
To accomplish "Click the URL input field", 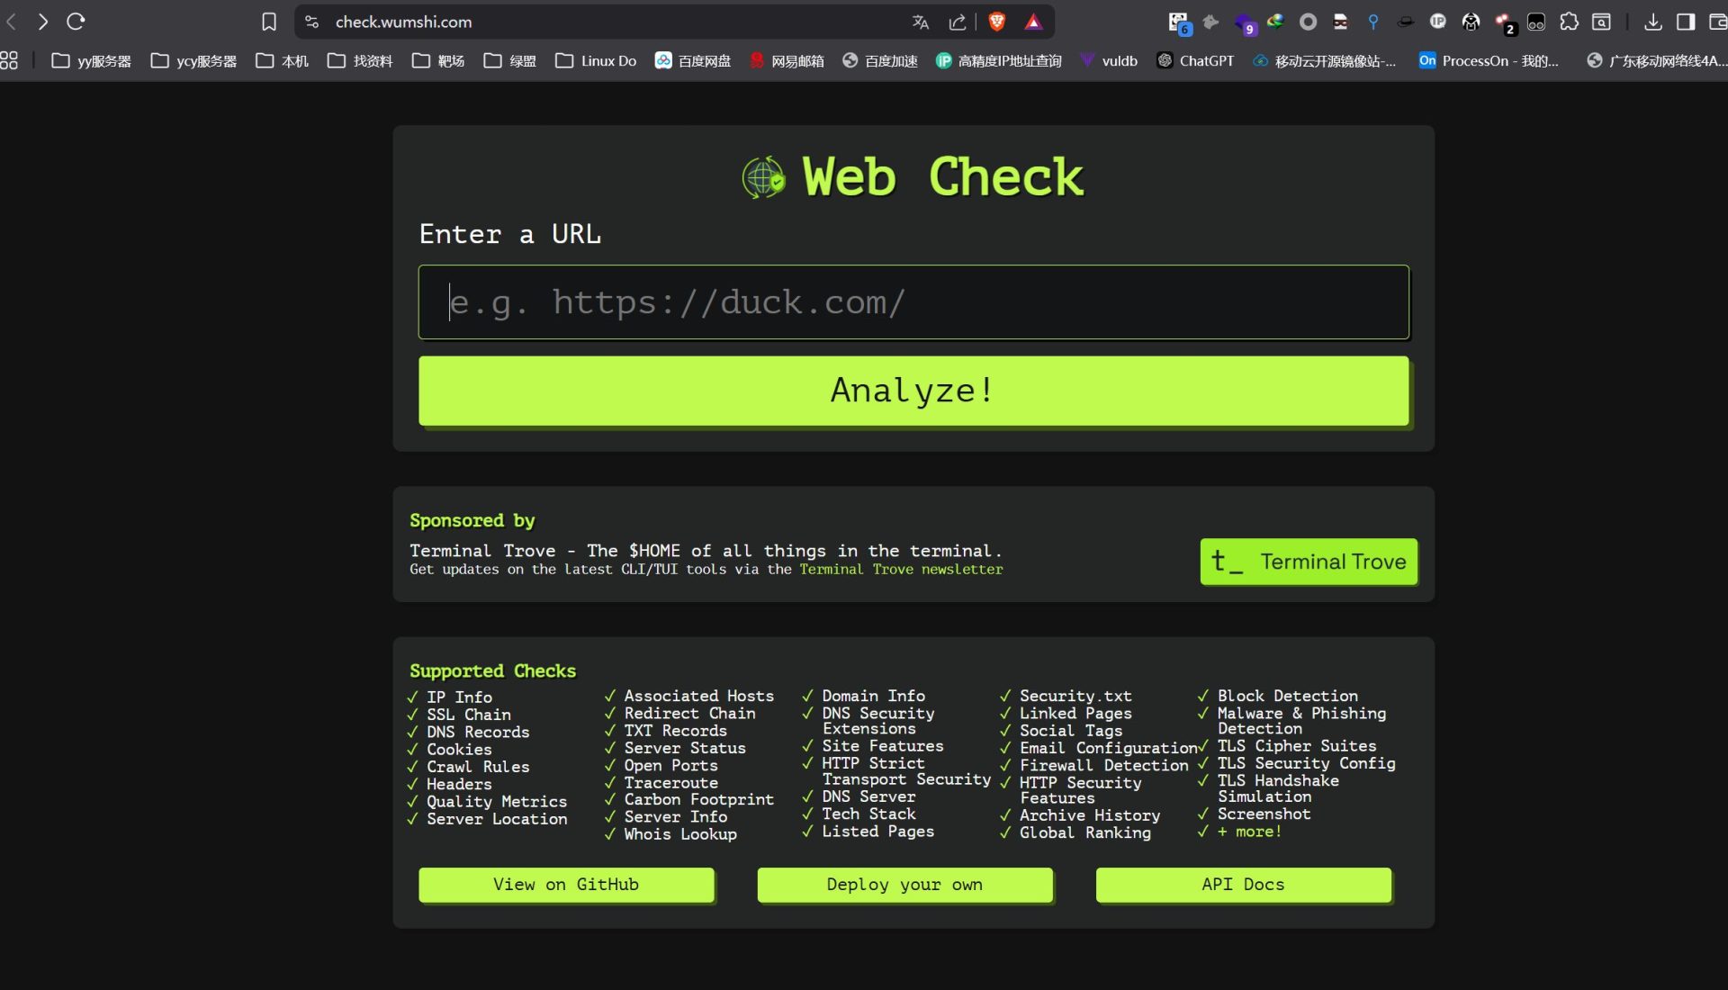I will click(x=913, y=302).
